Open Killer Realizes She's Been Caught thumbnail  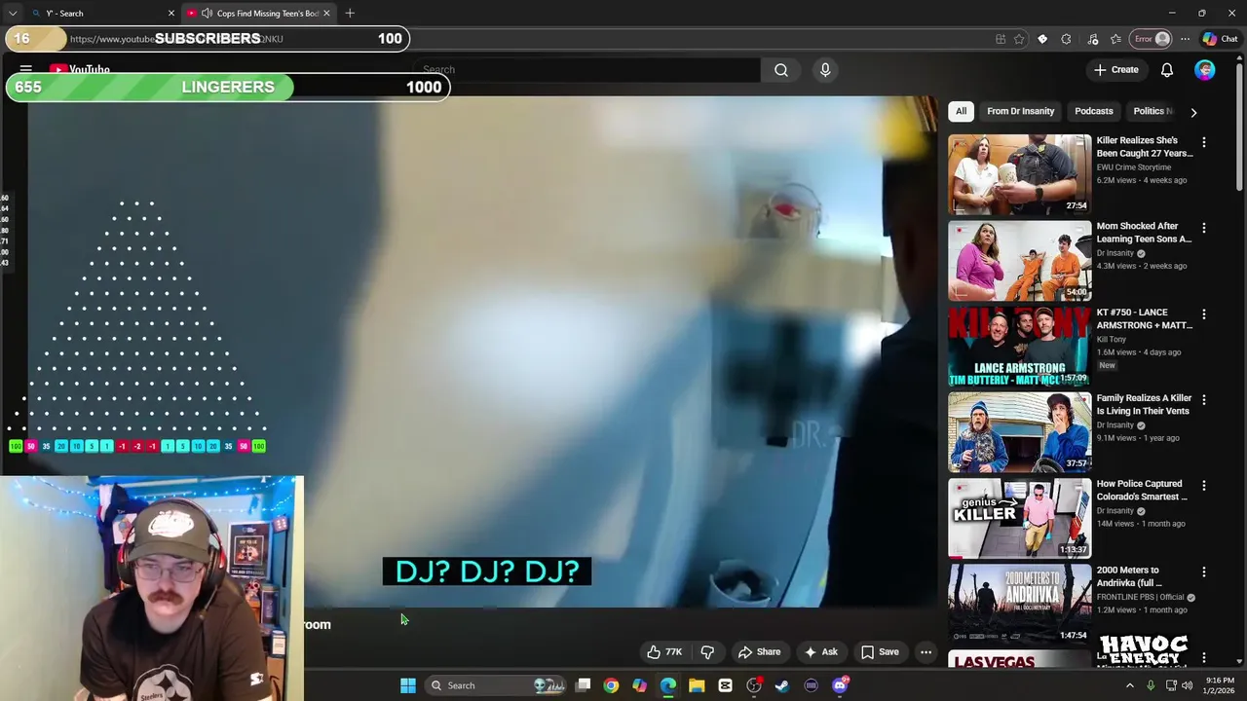coord(1020,174)
